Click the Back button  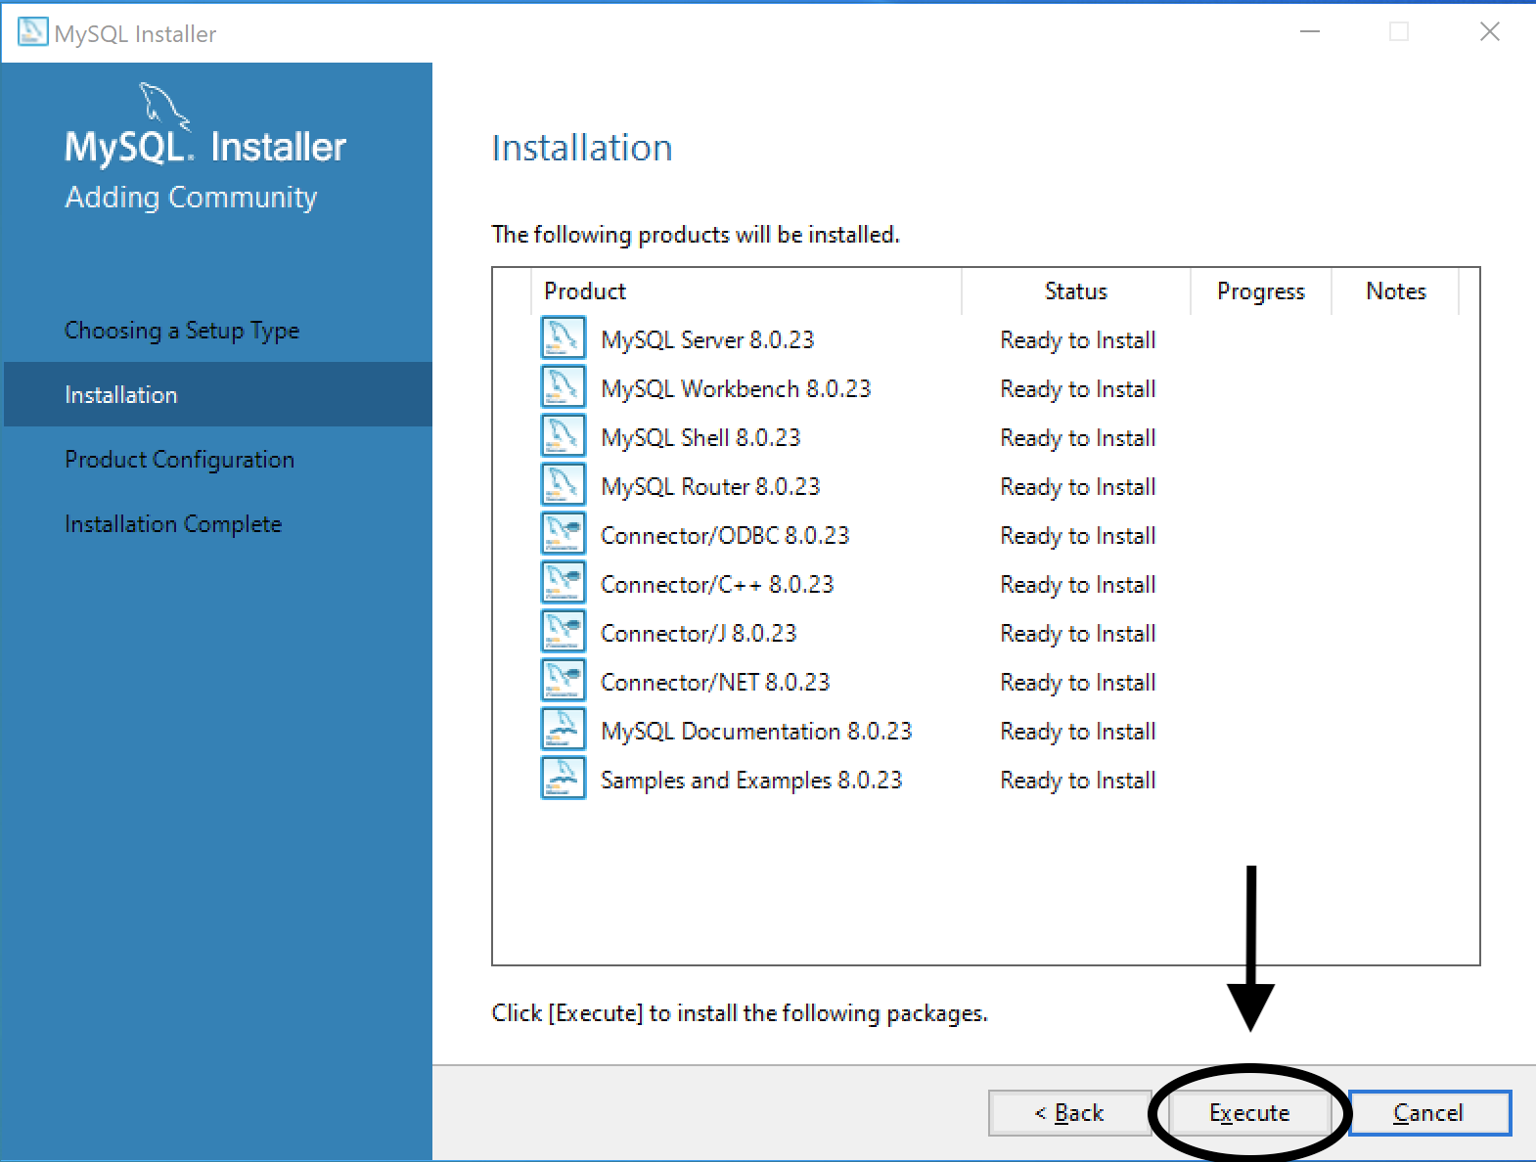click(1068, 1113)
